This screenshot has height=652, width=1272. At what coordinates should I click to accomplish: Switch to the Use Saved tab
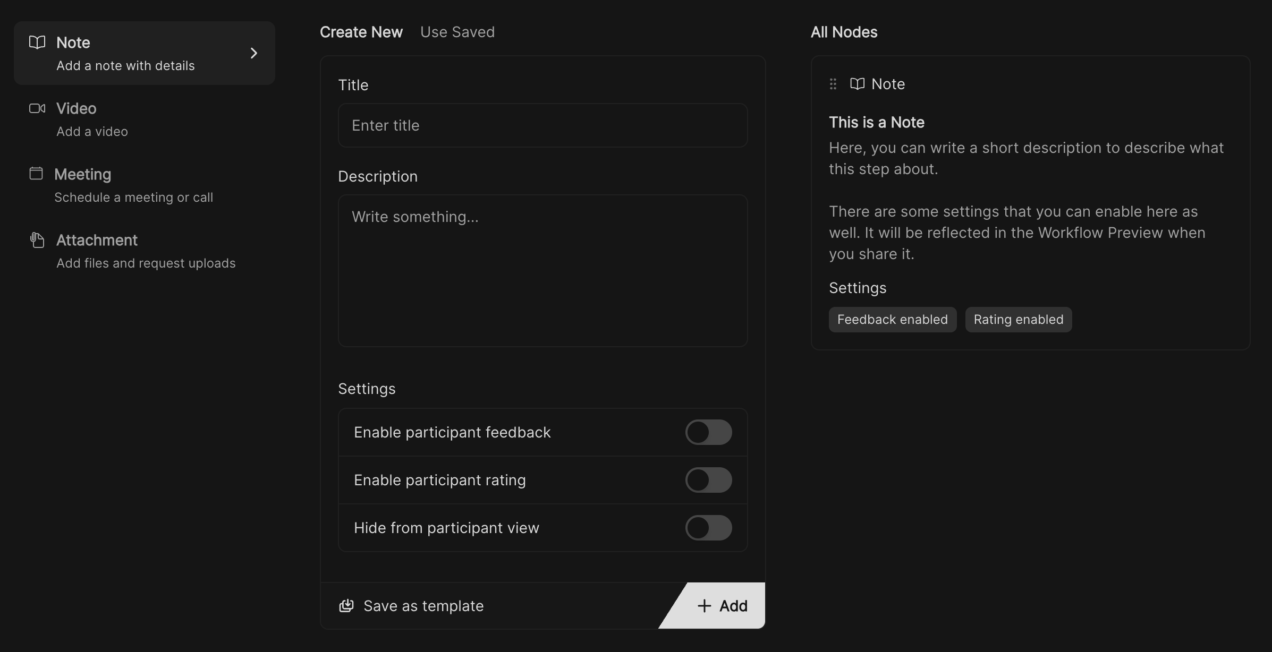[457, 32]
